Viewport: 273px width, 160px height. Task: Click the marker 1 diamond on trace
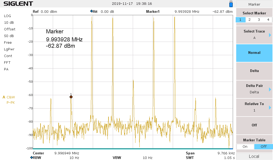(x=71, y=97)
